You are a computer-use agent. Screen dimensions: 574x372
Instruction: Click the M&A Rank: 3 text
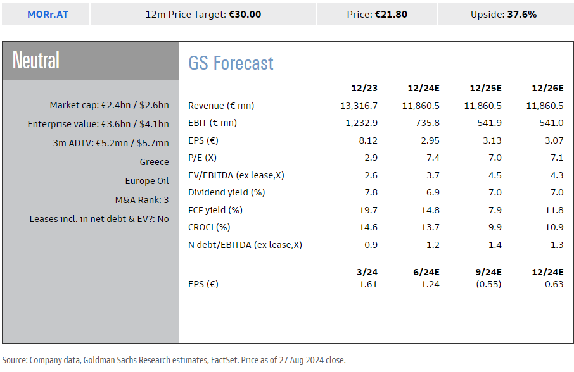point(142,201)
